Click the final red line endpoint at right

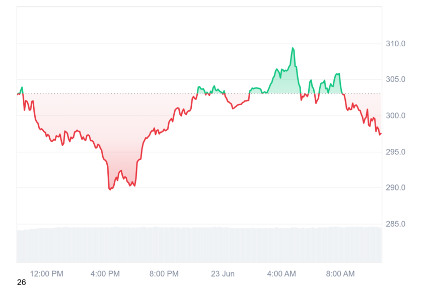[380, 134]
